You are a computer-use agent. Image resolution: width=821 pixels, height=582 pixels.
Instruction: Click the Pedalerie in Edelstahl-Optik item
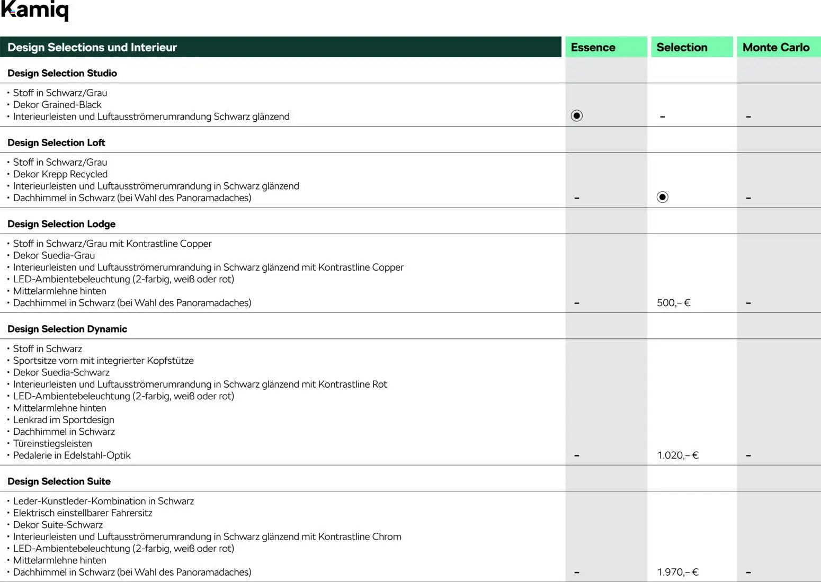coord(72,455)
